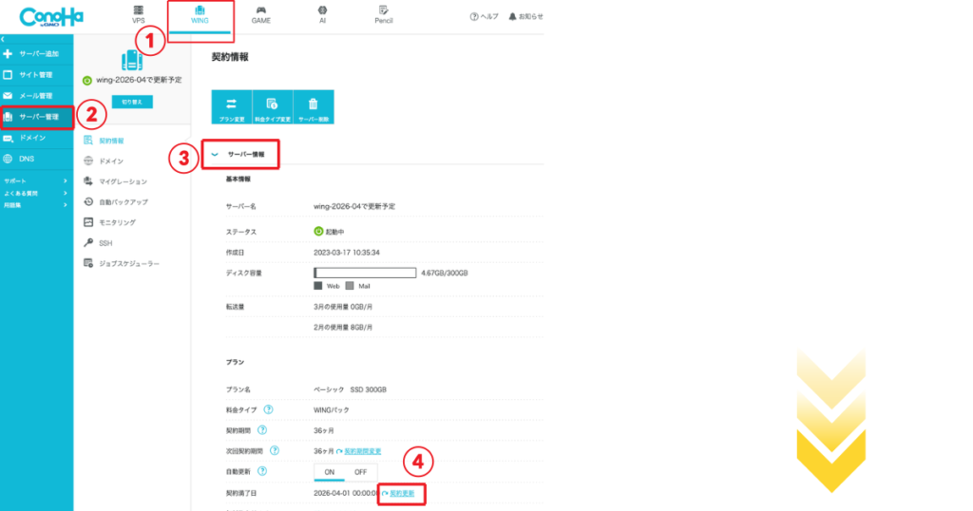The image size is (973, 511).
Task: Click the help icon next to 次回契約期間
Action: pyautogui.click(x=275, y=451)
